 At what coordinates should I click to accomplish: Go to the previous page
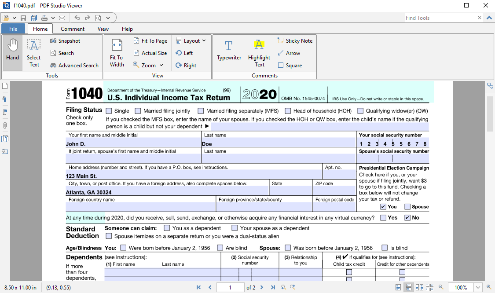tap(210, 287)
